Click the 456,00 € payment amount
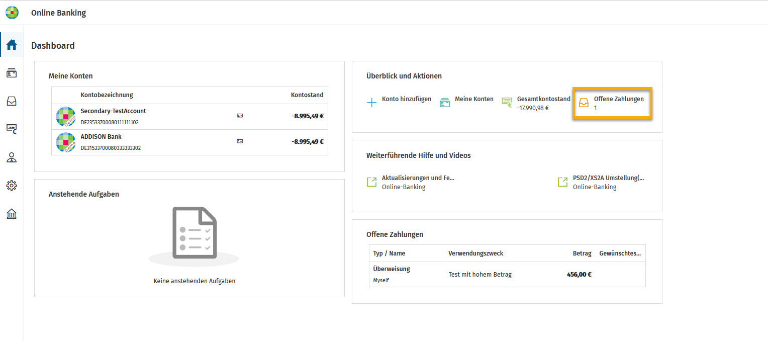Image resolution: width=768 pixels, height=341 pixels. click(579, 274)
